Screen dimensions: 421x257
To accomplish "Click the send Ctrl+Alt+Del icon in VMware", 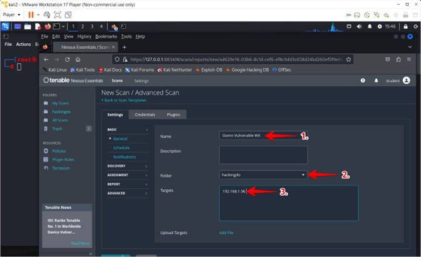I will pos(47,15).
